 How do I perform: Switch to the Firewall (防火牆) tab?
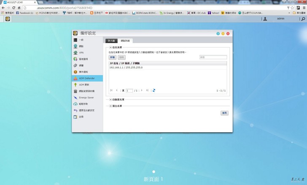(111, 41)
